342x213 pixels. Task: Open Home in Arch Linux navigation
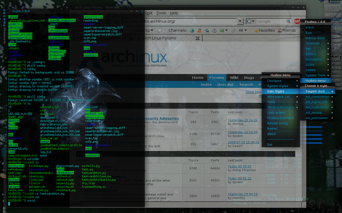[198, 78]
